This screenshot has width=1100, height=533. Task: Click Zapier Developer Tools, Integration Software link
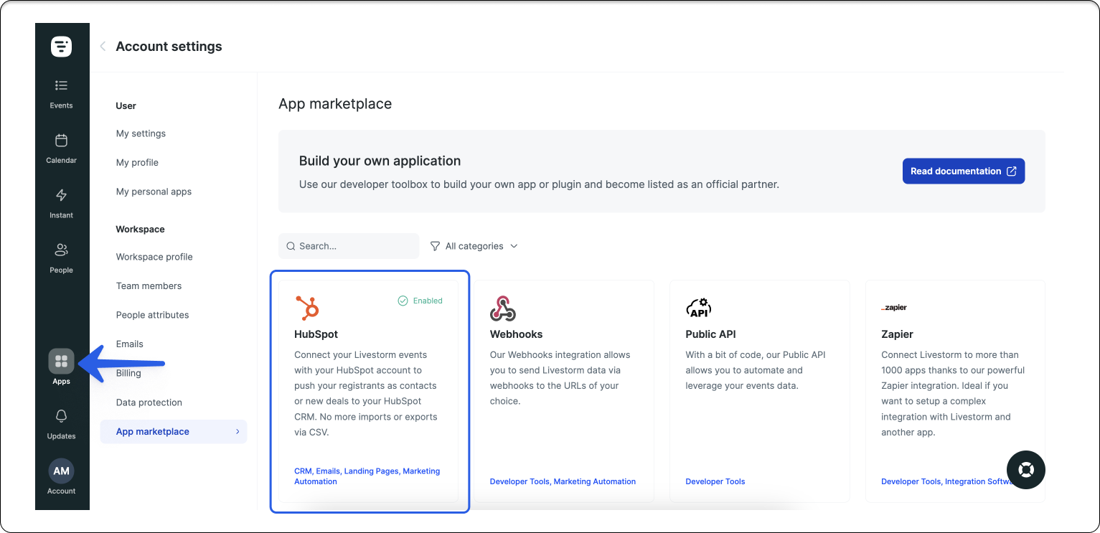click(x=948, y=481)
